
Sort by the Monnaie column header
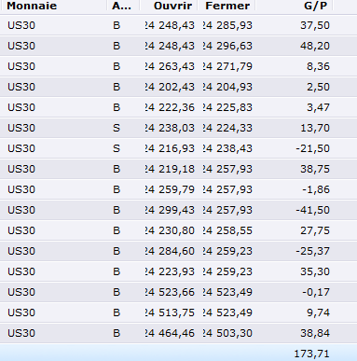(x=53, y=6)
